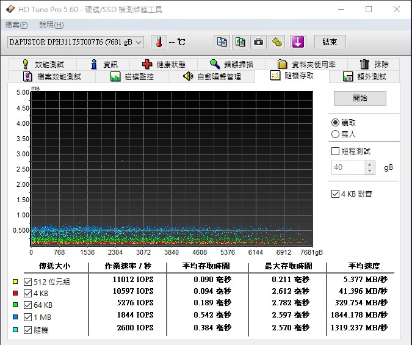Screen dimensions: 412x345
Task: Click the short stroke gB value field
Action: tap(348, 167)
